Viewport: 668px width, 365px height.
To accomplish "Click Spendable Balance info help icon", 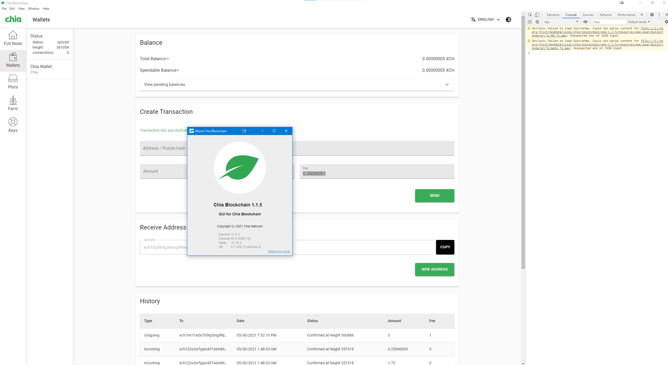I will coord(178,70).
